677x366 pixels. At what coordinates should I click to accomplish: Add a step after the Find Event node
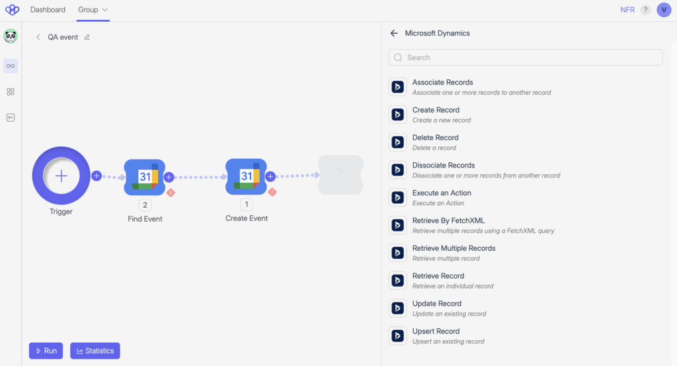point(169,177)
